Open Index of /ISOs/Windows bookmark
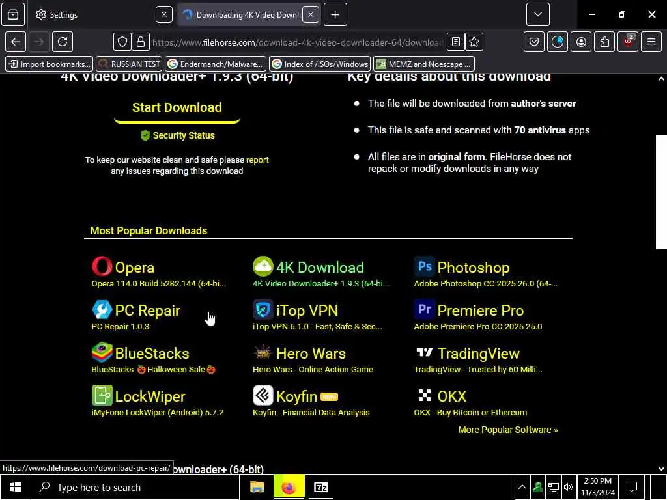667x500 pixels. 320,64
